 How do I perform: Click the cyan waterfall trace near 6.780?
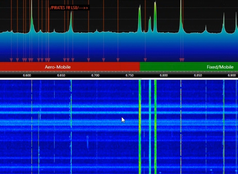click(150, 127)
